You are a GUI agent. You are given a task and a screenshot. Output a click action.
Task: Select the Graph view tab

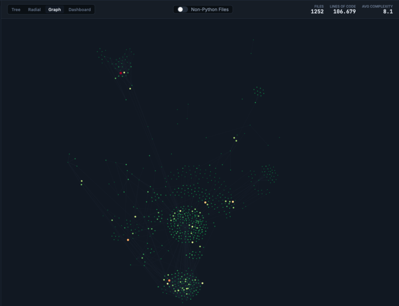(55, 10)
